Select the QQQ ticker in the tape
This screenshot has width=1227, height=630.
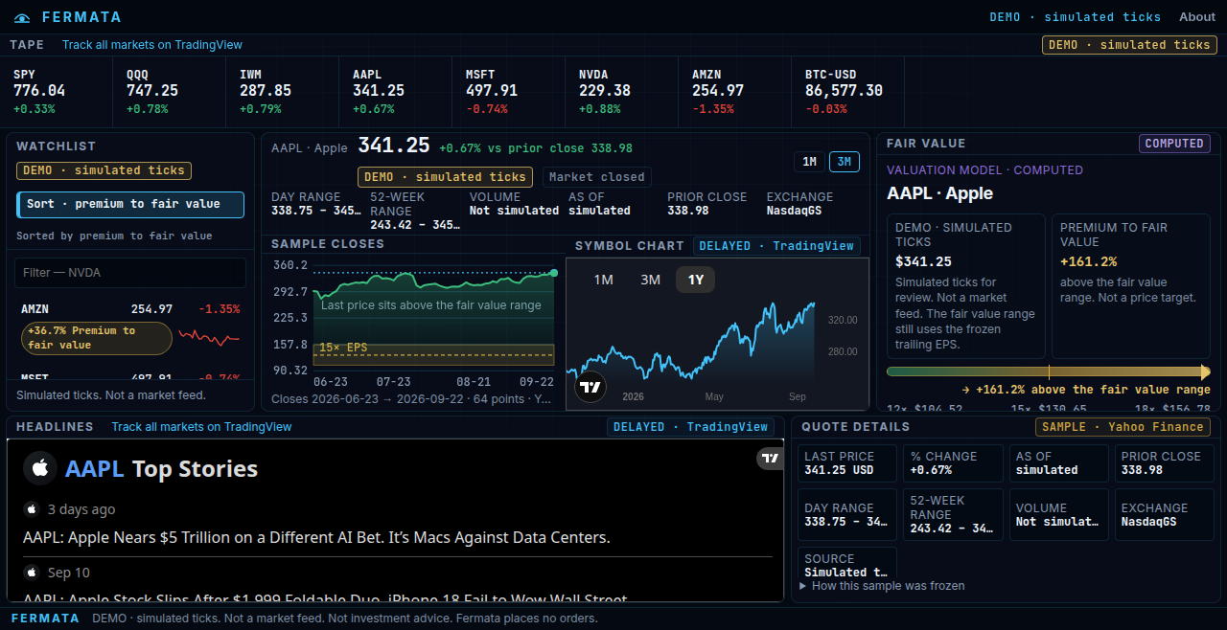[x=171, y=91]
